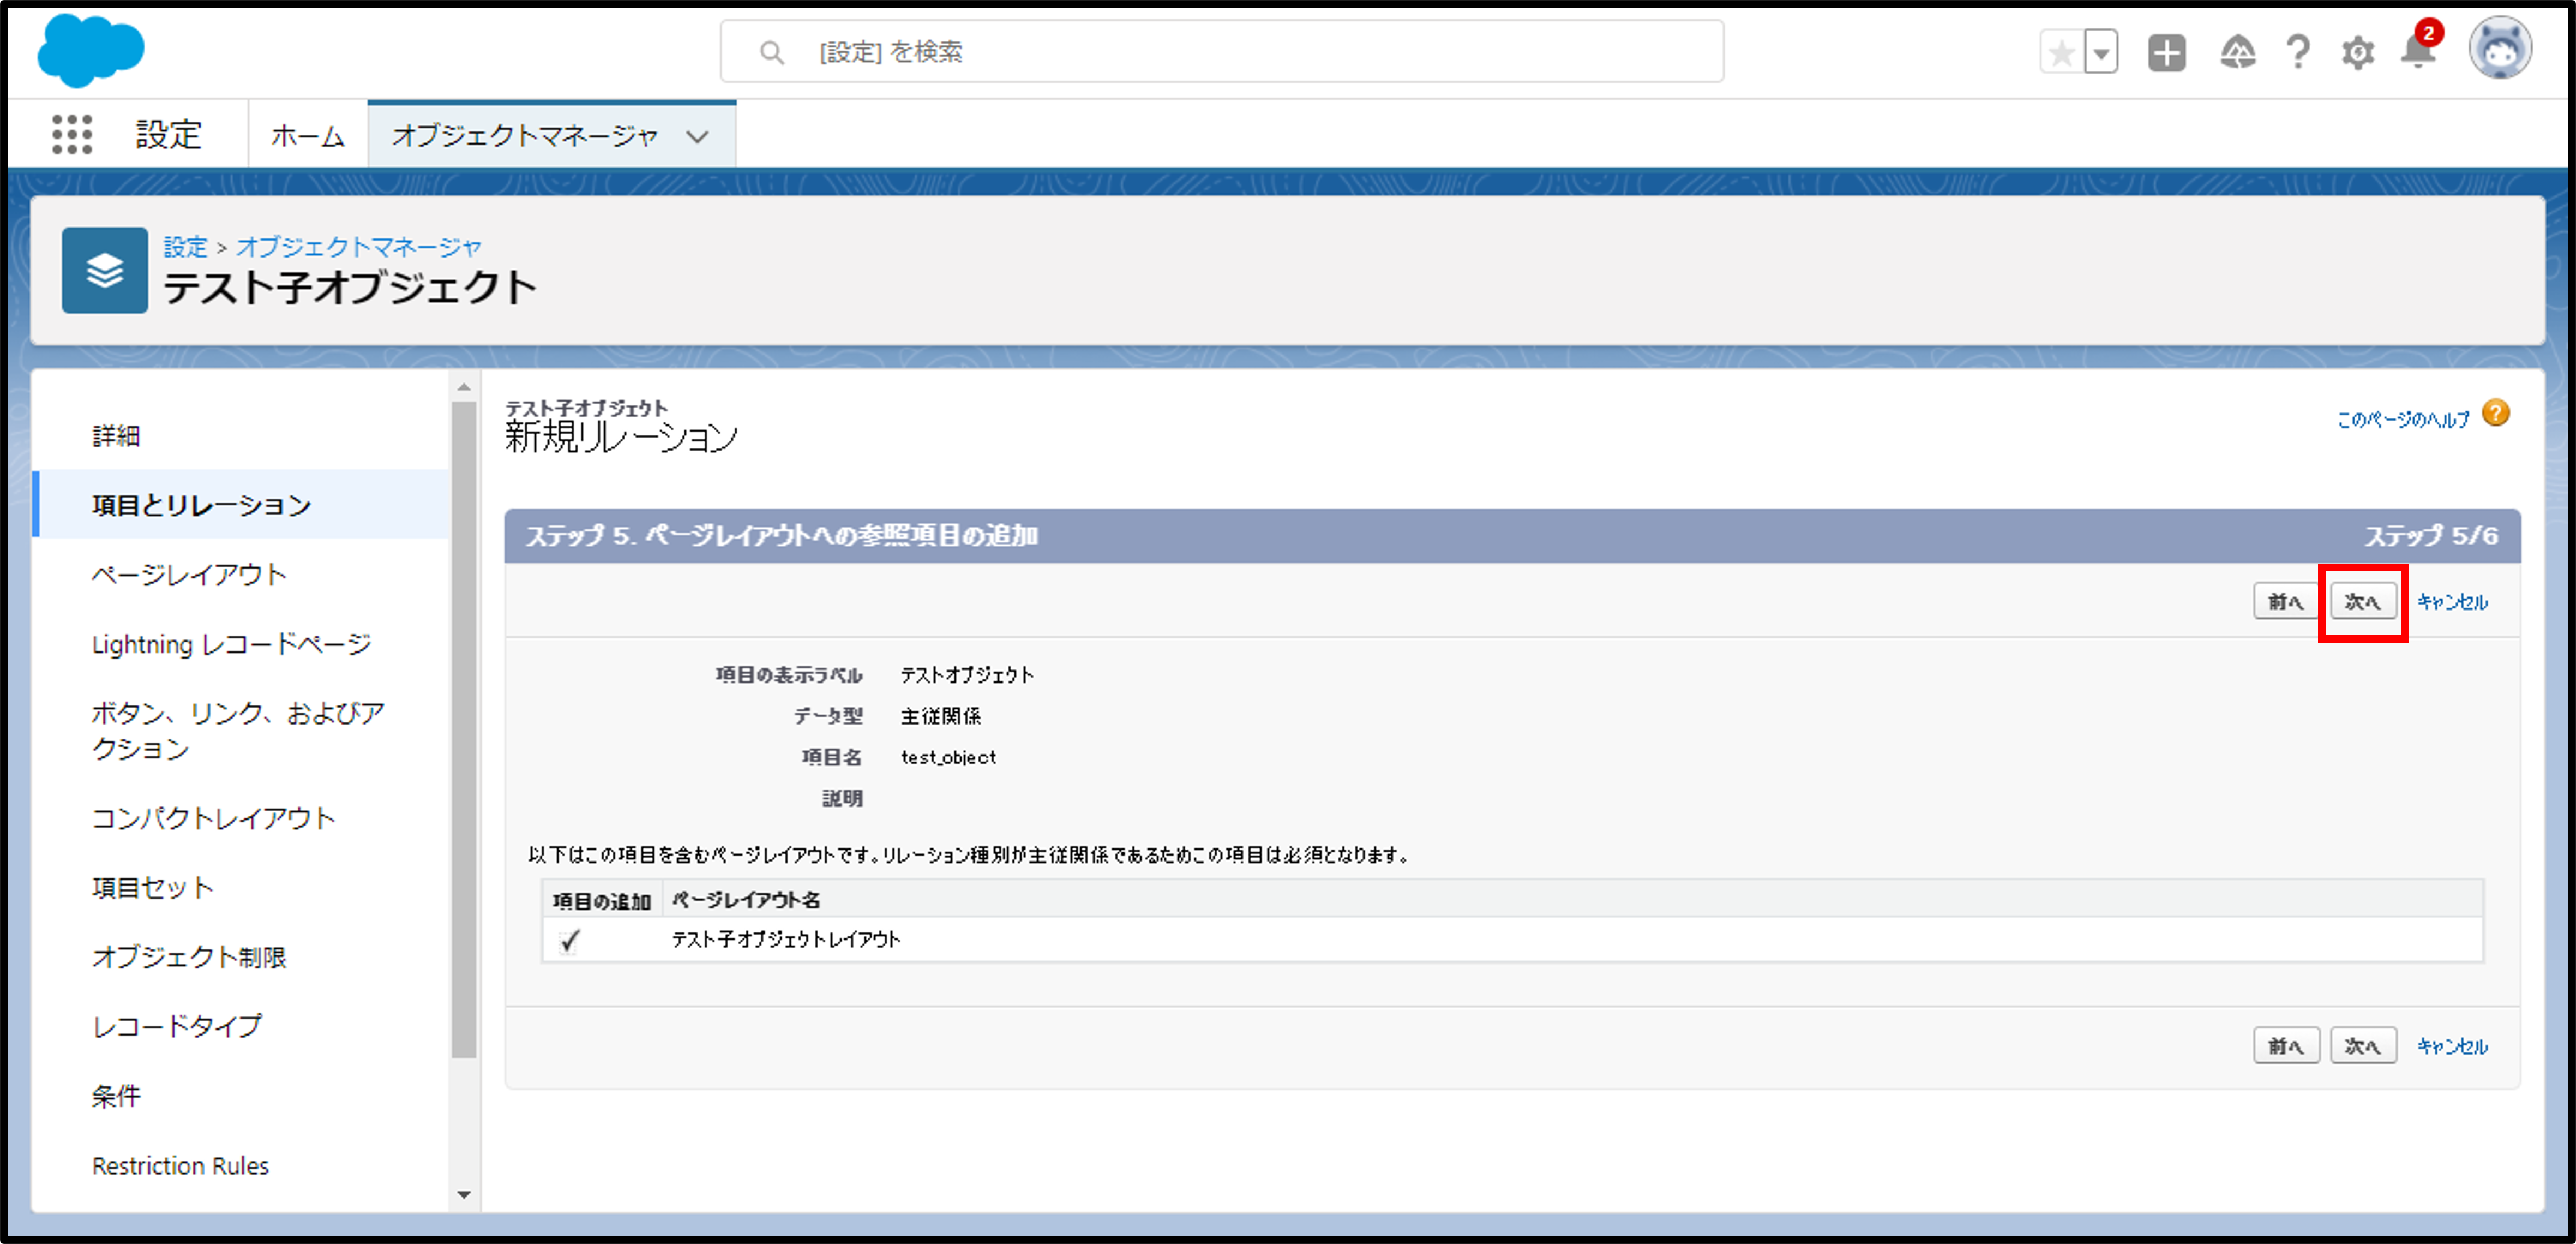2576x1244 pixels.
Task: Click the Salesforce cloud logo
Action: pyautogui.click(x=90, y=50)
